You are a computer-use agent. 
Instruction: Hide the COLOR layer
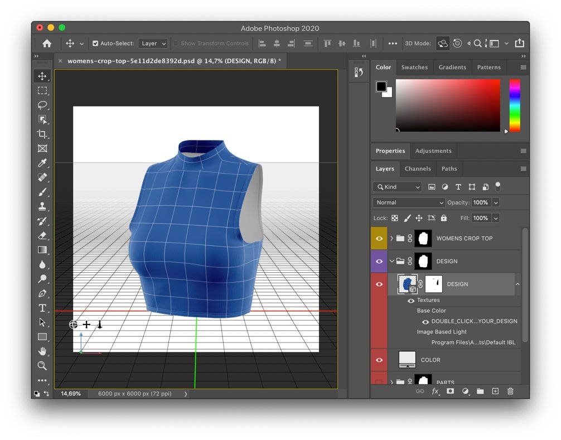pyautogui.click(x=379, y=360)
